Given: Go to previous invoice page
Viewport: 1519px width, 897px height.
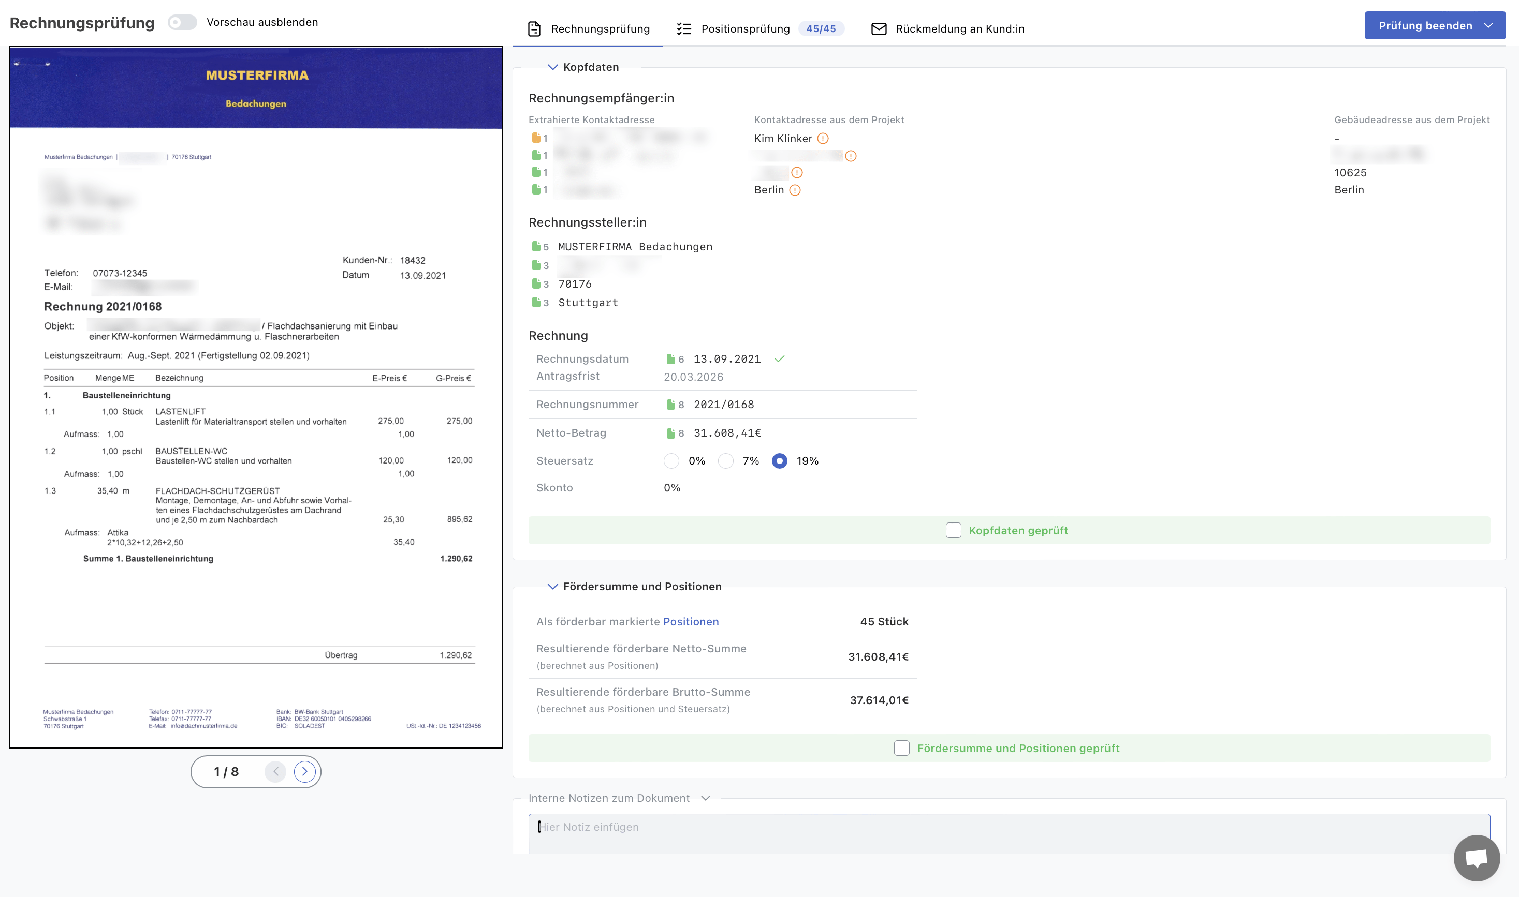Looking at the screenshot, I should point(275,771).
